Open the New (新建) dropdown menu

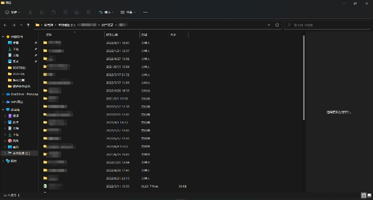click(x=13, y=12)
